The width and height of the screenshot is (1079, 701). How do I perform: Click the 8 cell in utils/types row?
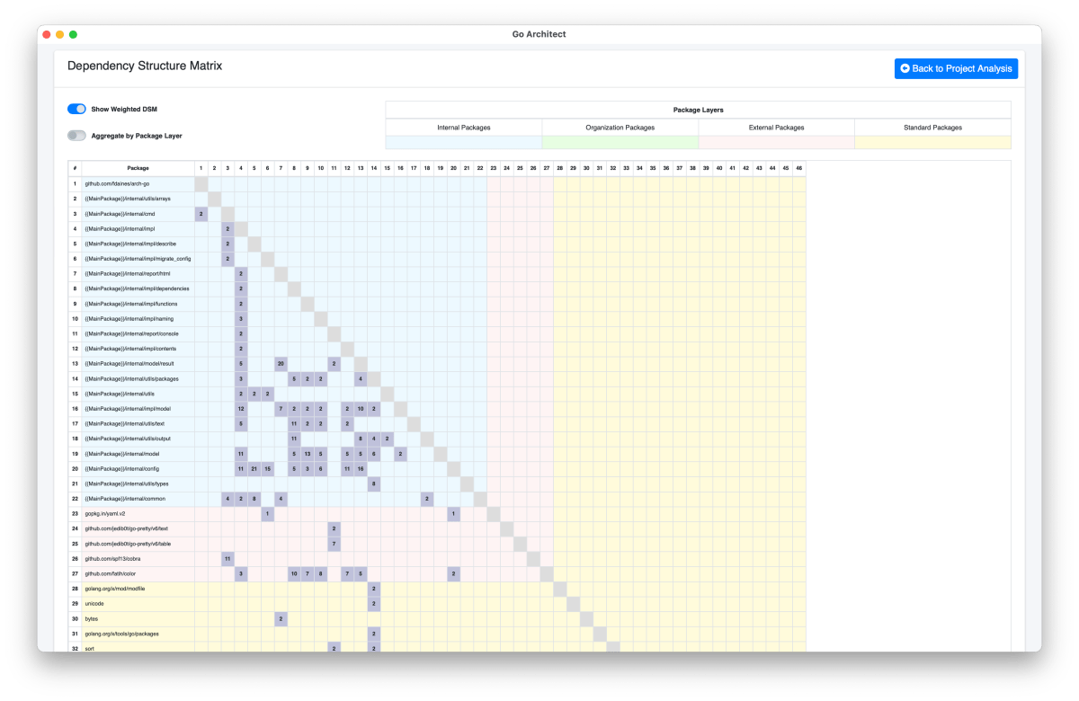click(374, 484)
